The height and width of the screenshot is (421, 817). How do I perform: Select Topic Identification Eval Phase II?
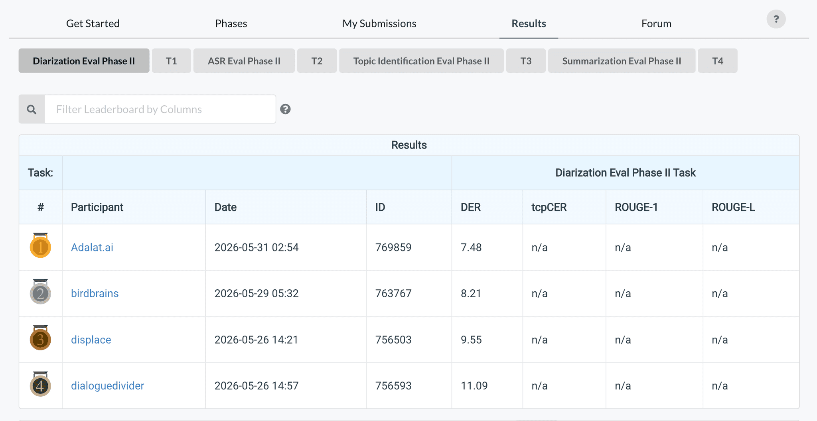(421, 61)
